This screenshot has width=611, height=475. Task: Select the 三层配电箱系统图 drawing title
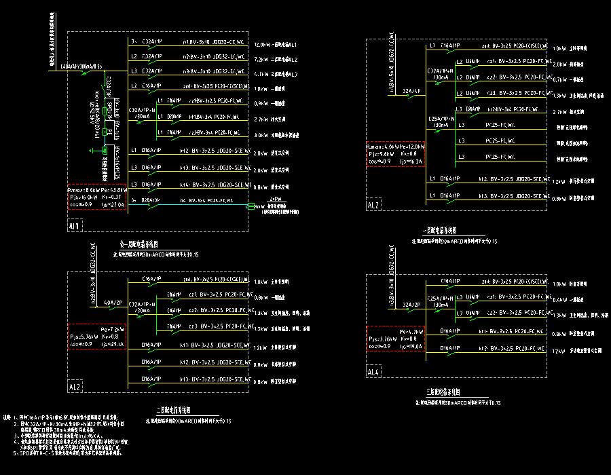click(x=443, y=393)
